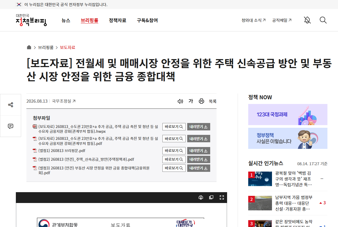338x227 pixels.
Task: Click the home breadcrumb icon
Action: pos(29,47)
